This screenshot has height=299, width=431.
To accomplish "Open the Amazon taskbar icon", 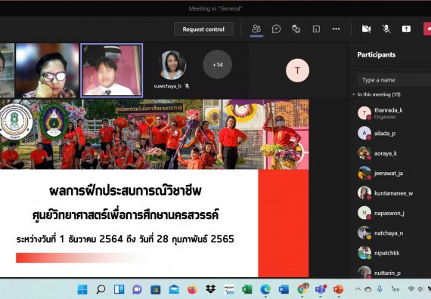I will coord(228,289).
